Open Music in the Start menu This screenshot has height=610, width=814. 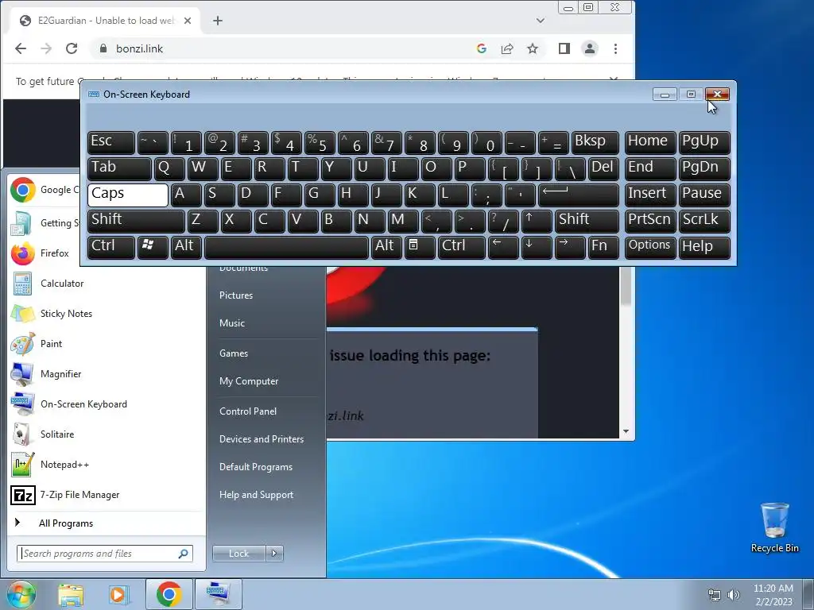[232, 323]
